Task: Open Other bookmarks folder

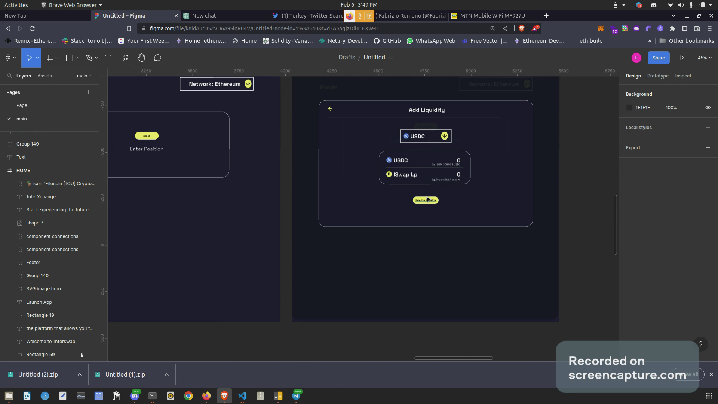Action: coord(687,41)
